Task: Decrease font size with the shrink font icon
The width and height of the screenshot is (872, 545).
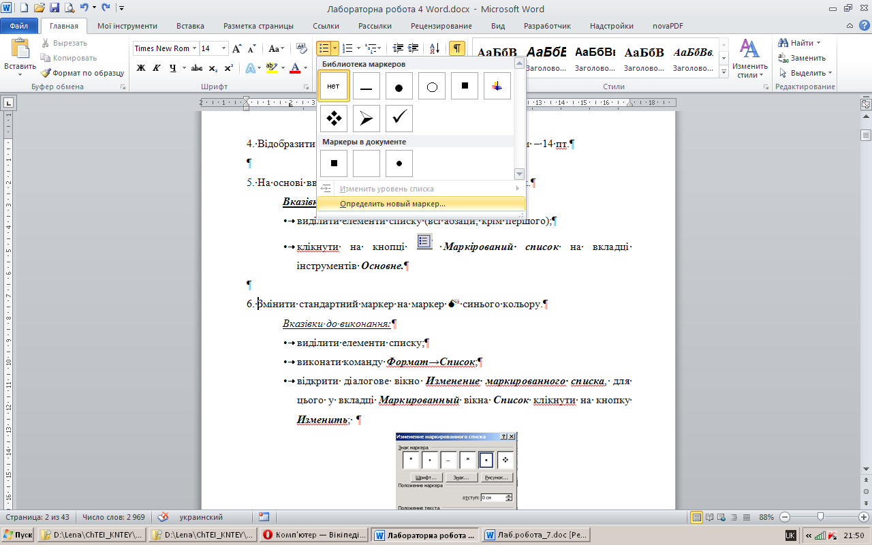Action: coord(252,48)
